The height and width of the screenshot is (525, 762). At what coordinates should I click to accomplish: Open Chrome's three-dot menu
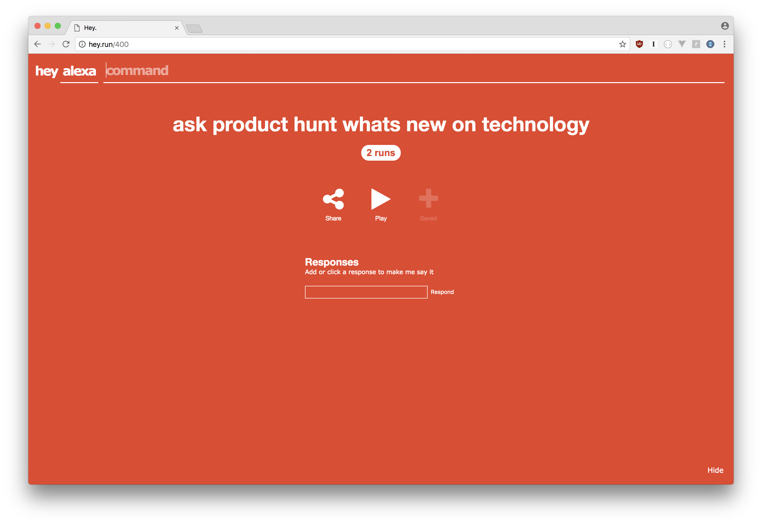coord(724,44)
